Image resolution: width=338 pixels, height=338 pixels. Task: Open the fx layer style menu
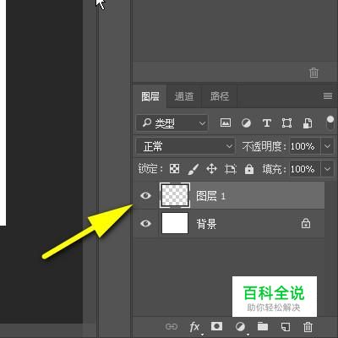point(195,327)
